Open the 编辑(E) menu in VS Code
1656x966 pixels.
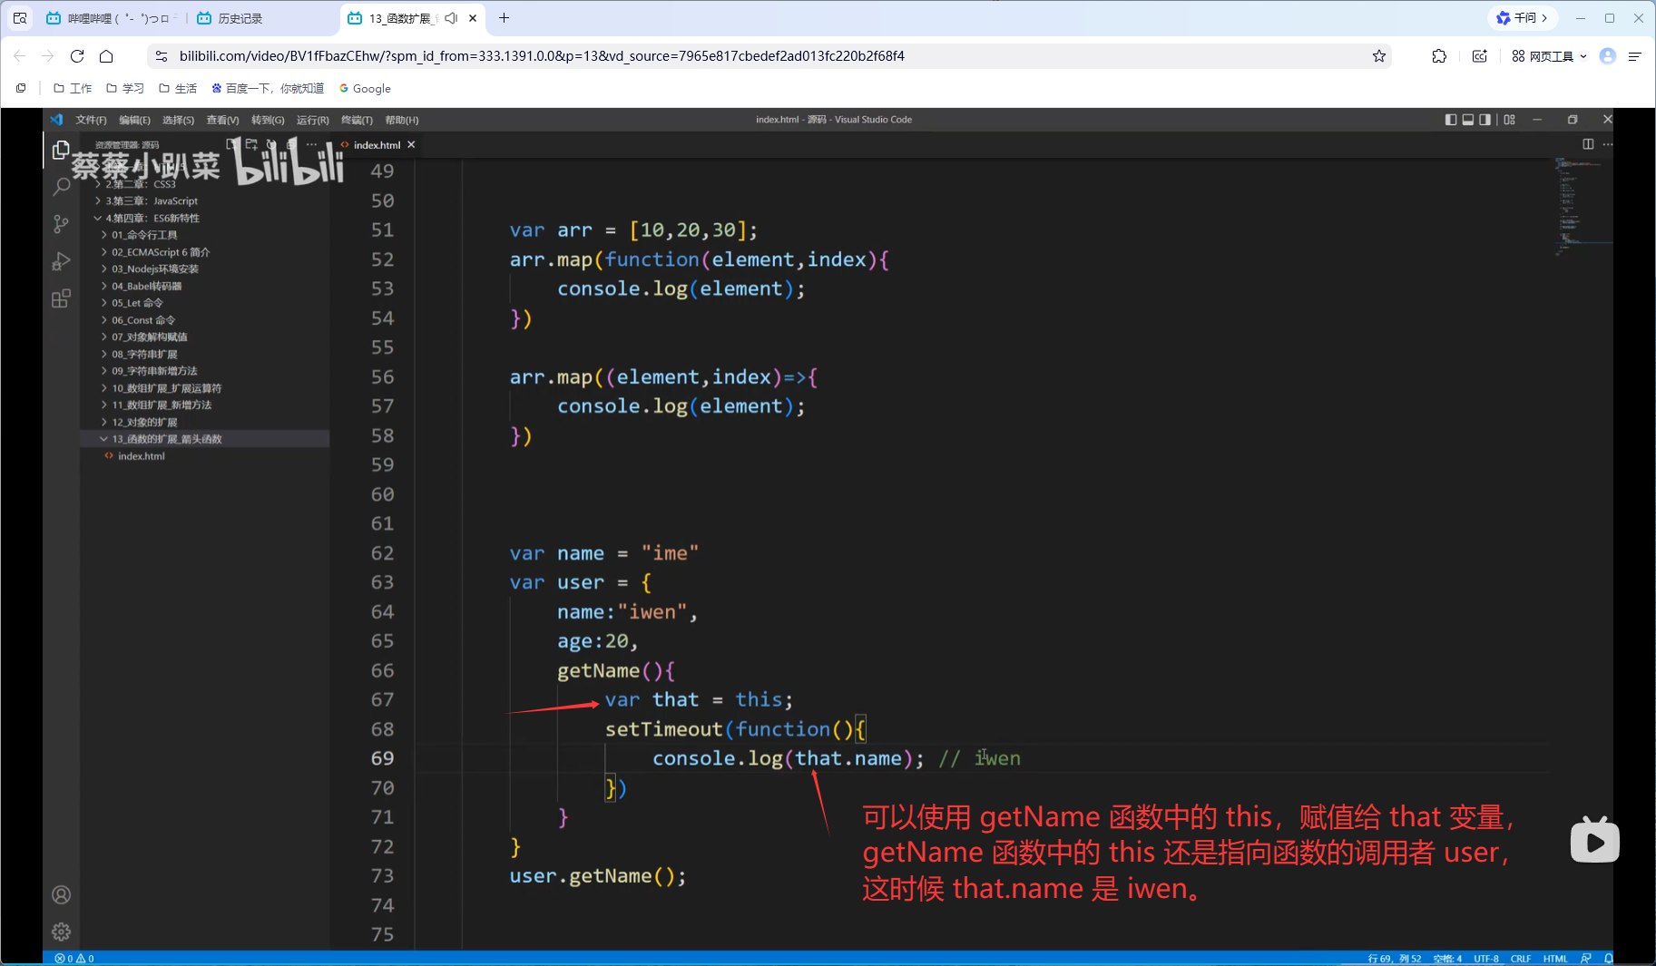click(134, 120)
